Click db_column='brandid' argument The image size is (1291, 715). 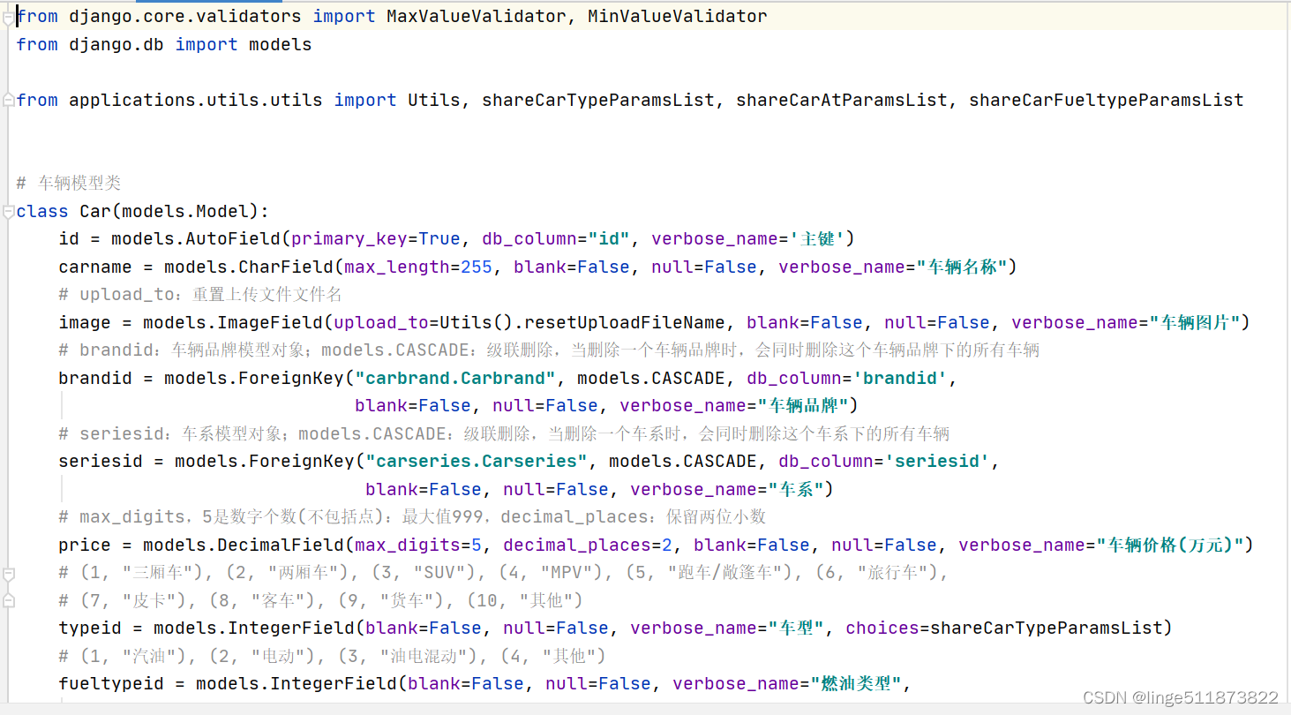847,378
